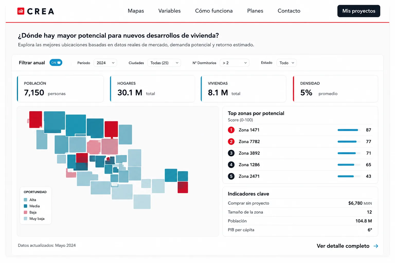Screen dimensions: 395x263
Task: Click the Baja opportunity legend swatch
Action: pos(25,212)
